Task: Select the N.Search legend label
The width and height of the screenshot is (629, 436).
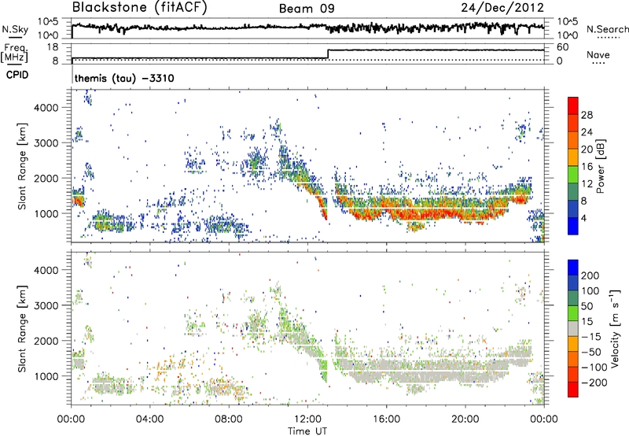Action: 607,29
